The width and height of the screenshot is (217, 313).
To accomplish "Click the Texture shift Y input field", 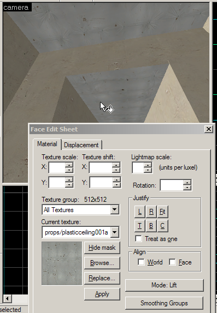I will [101, 182].
